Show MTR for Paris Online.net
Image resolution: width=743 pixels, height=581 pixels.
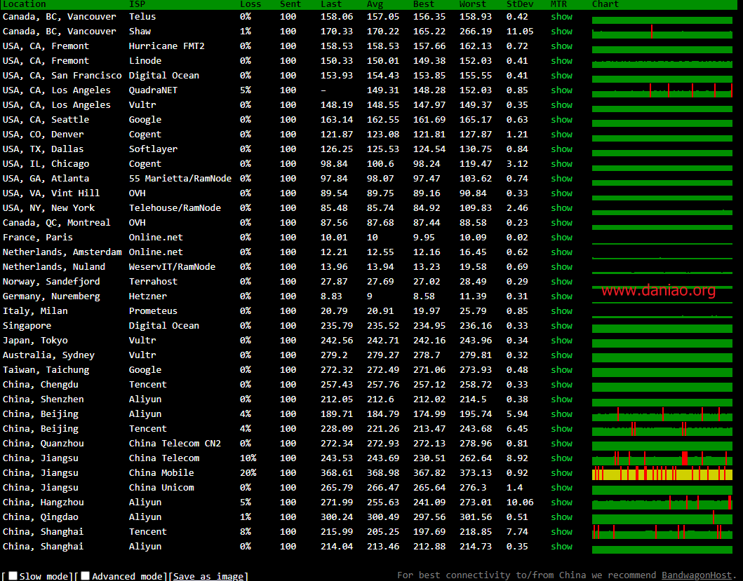tap(561, 237)
